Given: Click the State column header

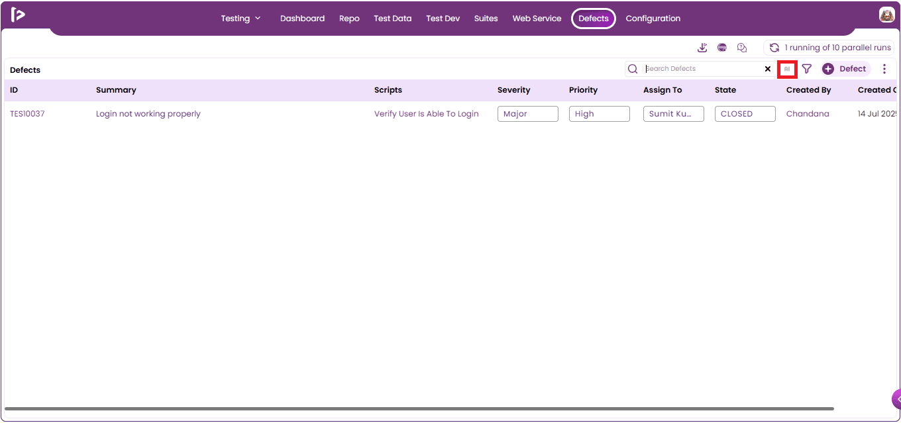Looking at the screenshot, I should click(725, 90).
